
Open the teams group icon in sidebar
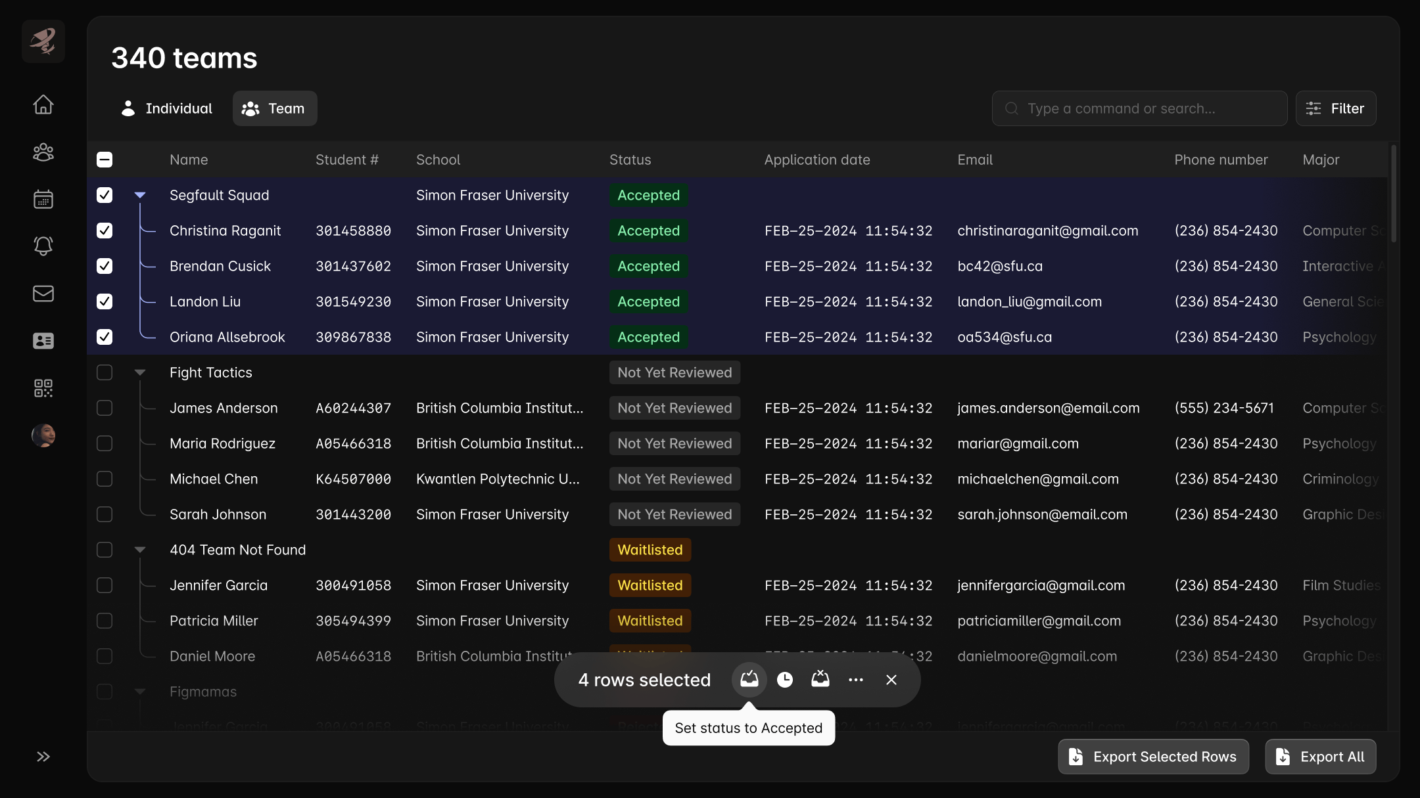43,152
